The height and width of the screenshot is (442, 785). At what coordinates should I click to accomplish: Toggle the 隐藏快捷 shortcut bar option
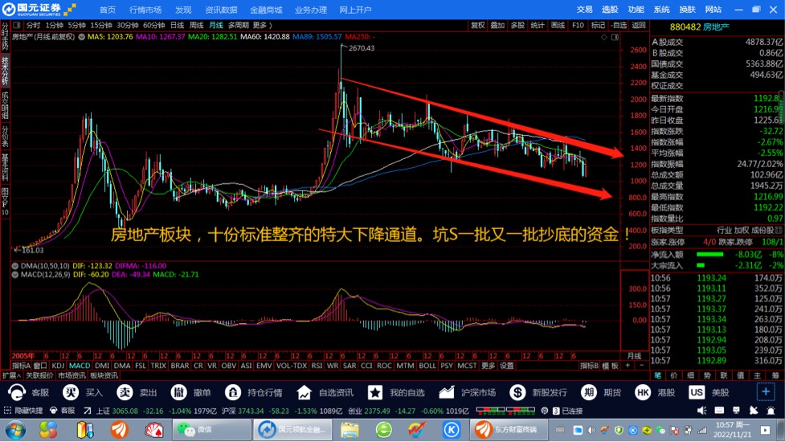coord(23,411)
